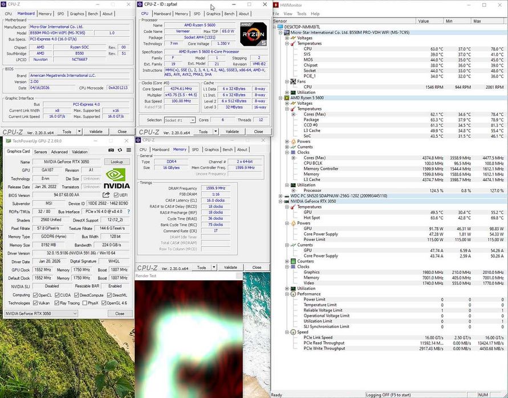Expand Voltages under the MSI motherboard node

pyautogui.click(x=287, y=38)
